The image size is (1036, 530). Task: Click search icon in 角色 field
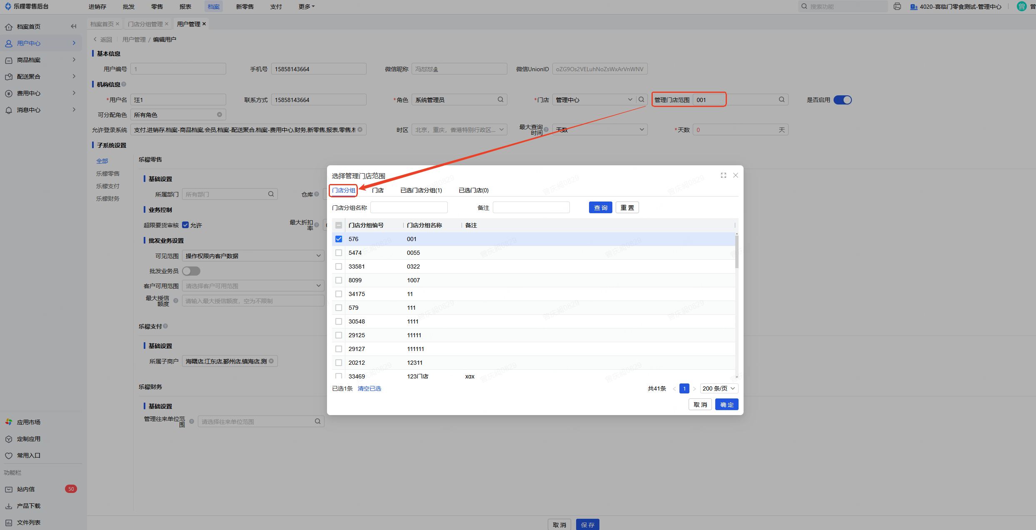pos(500,100)
